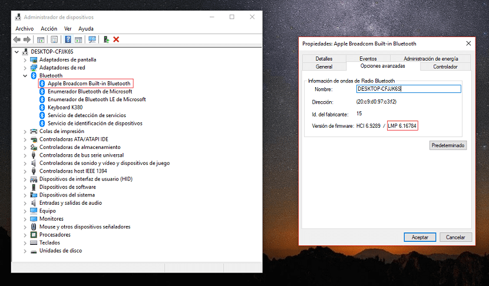This screenshot has width=489, height=286.
Task: Click the icon beside Servicio de detección de servicios
Action: point(42,115)
